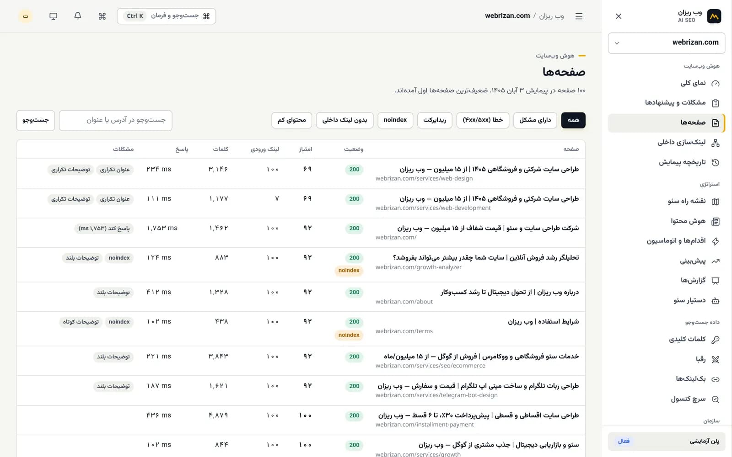Click the monitor display icon in top bar
The image size is (732, 457).
coord(54,16)
